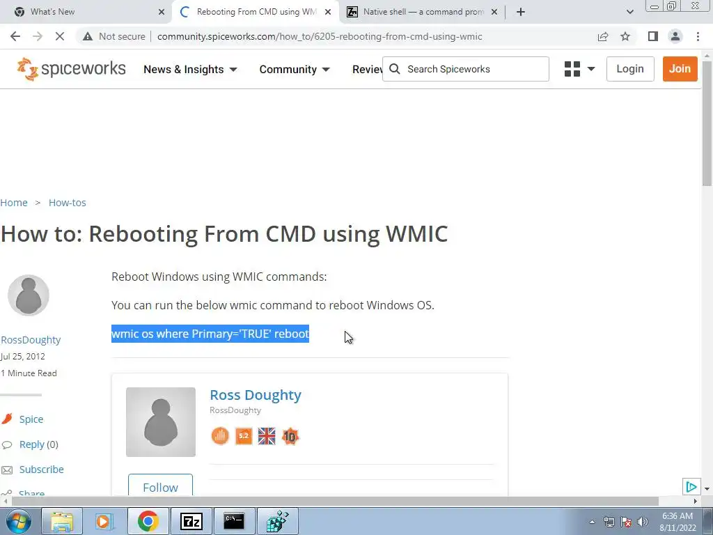Click highlighted wmic reboot command text
This screenshot has width=713, height=535.
pyautogui.click(x=210, y=334)
